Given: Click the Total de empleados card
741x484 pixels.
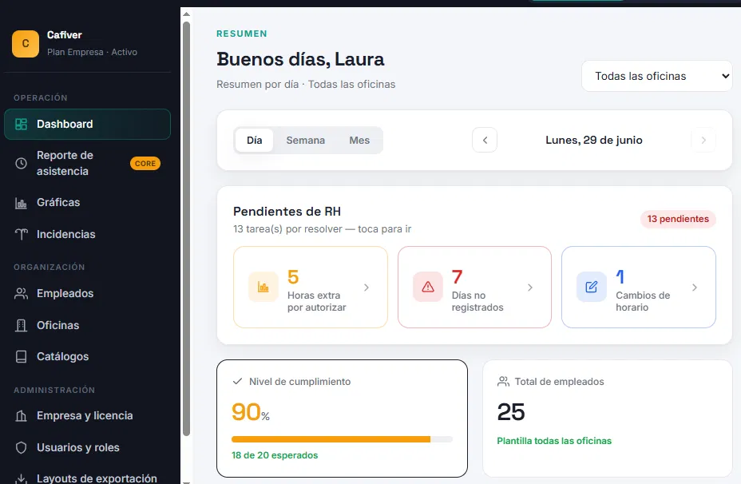Looking at the screenshot, I should tap(608, 419).
